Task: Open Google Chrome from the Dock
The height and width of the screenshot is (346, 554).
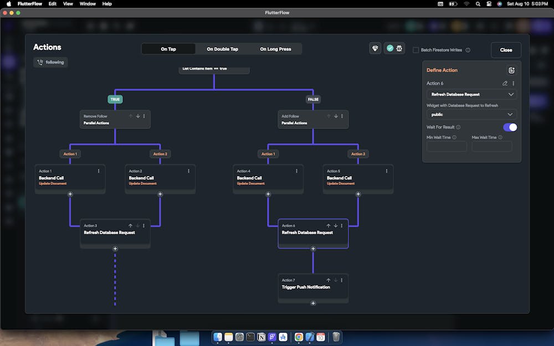Action: [x=299, y=337]
